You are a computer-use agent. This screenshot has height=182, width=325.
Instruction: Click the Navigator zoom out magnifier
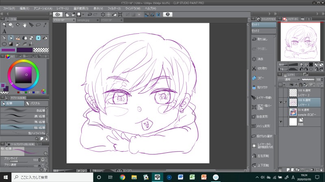(301, 64)
